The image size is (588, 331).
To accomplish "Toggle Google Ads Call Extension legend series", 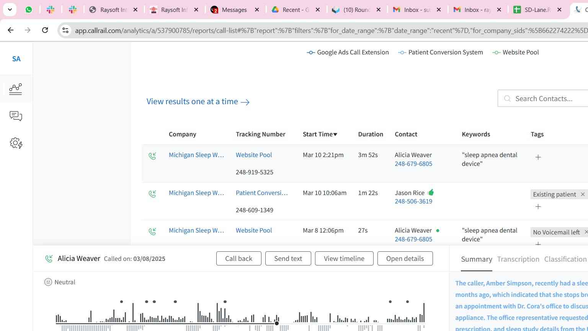I will (x=348, y=52).
